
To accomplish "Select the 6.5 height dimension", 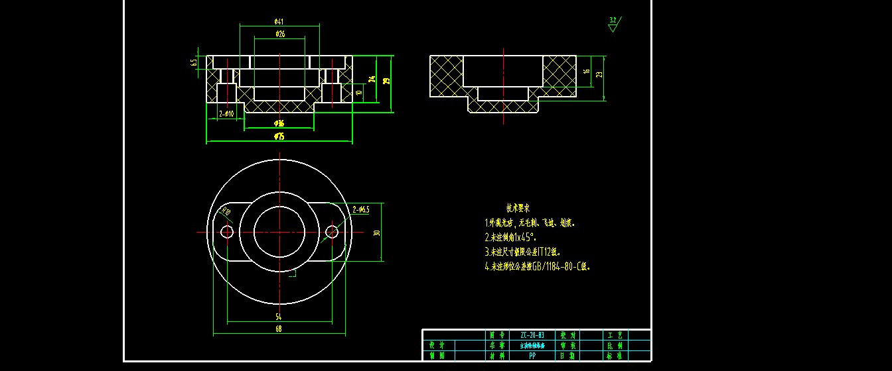I will click(x=194, y=62).
